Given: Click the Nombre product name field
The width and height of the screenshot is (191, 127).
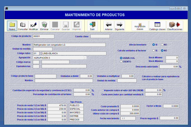Looking at the screenshot, I should 69,45.
